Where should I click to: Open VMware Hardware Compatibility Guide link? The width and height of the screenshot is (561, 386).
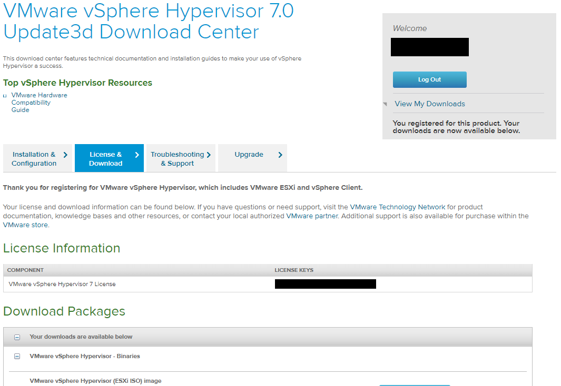click(39, 103)
